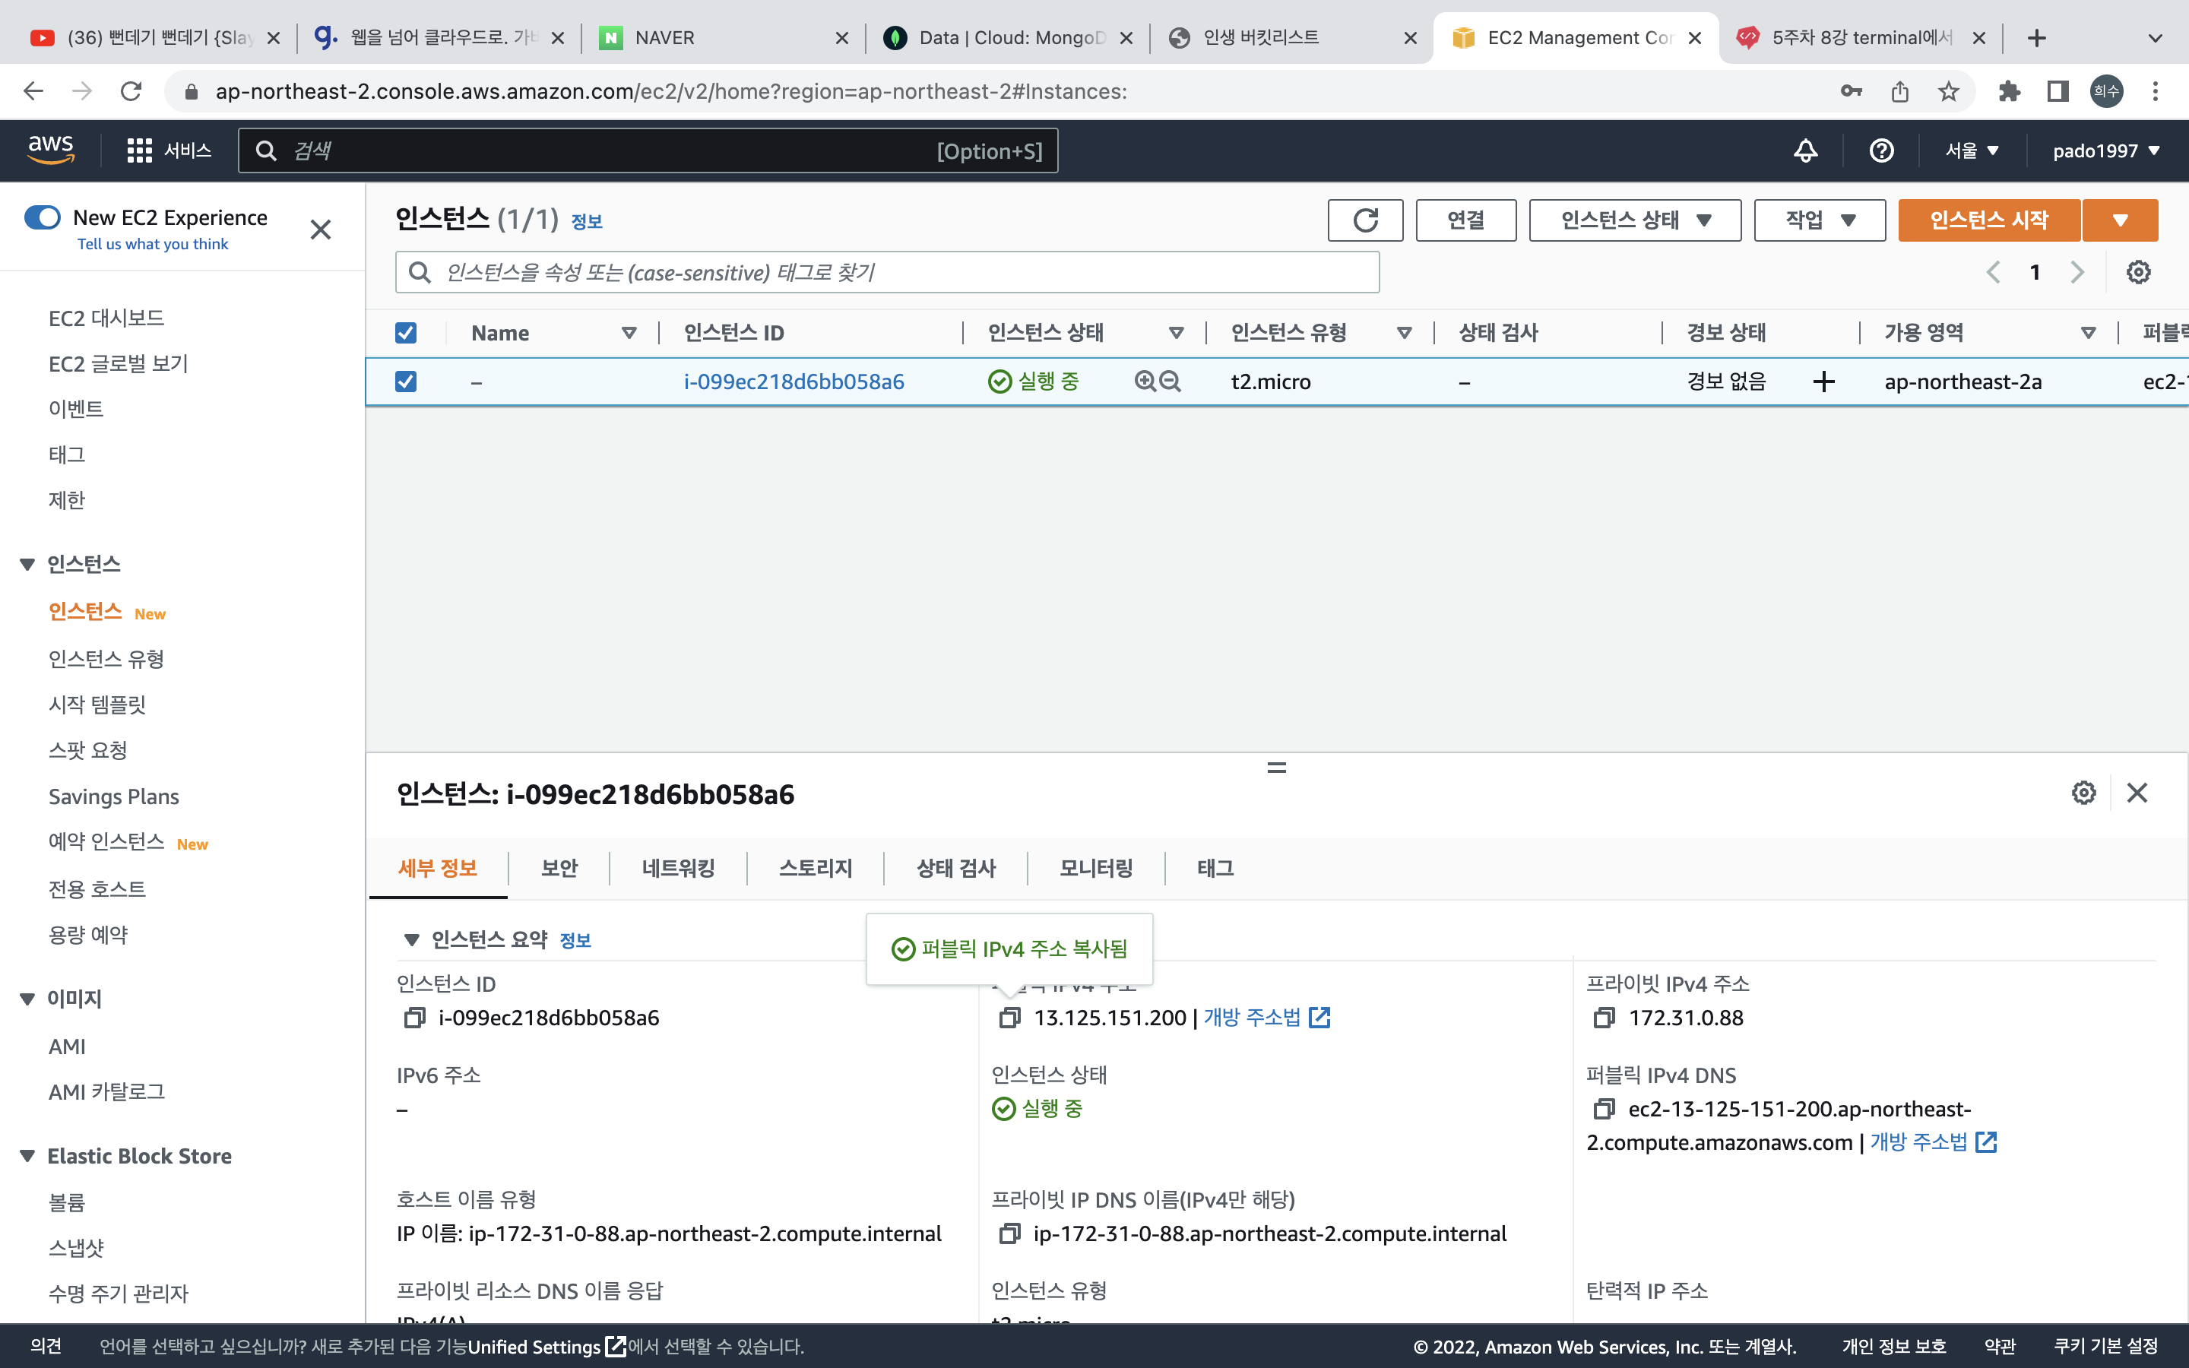This screenshot has width=2189, height=1368.
Task: Open the pado1997 account menu
Action: click(2106, 150)
